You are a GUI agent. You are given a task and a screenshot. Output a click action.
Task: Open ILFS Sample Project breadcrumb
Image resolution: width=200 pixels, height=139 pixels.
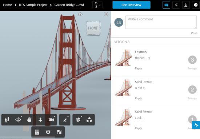33,5
